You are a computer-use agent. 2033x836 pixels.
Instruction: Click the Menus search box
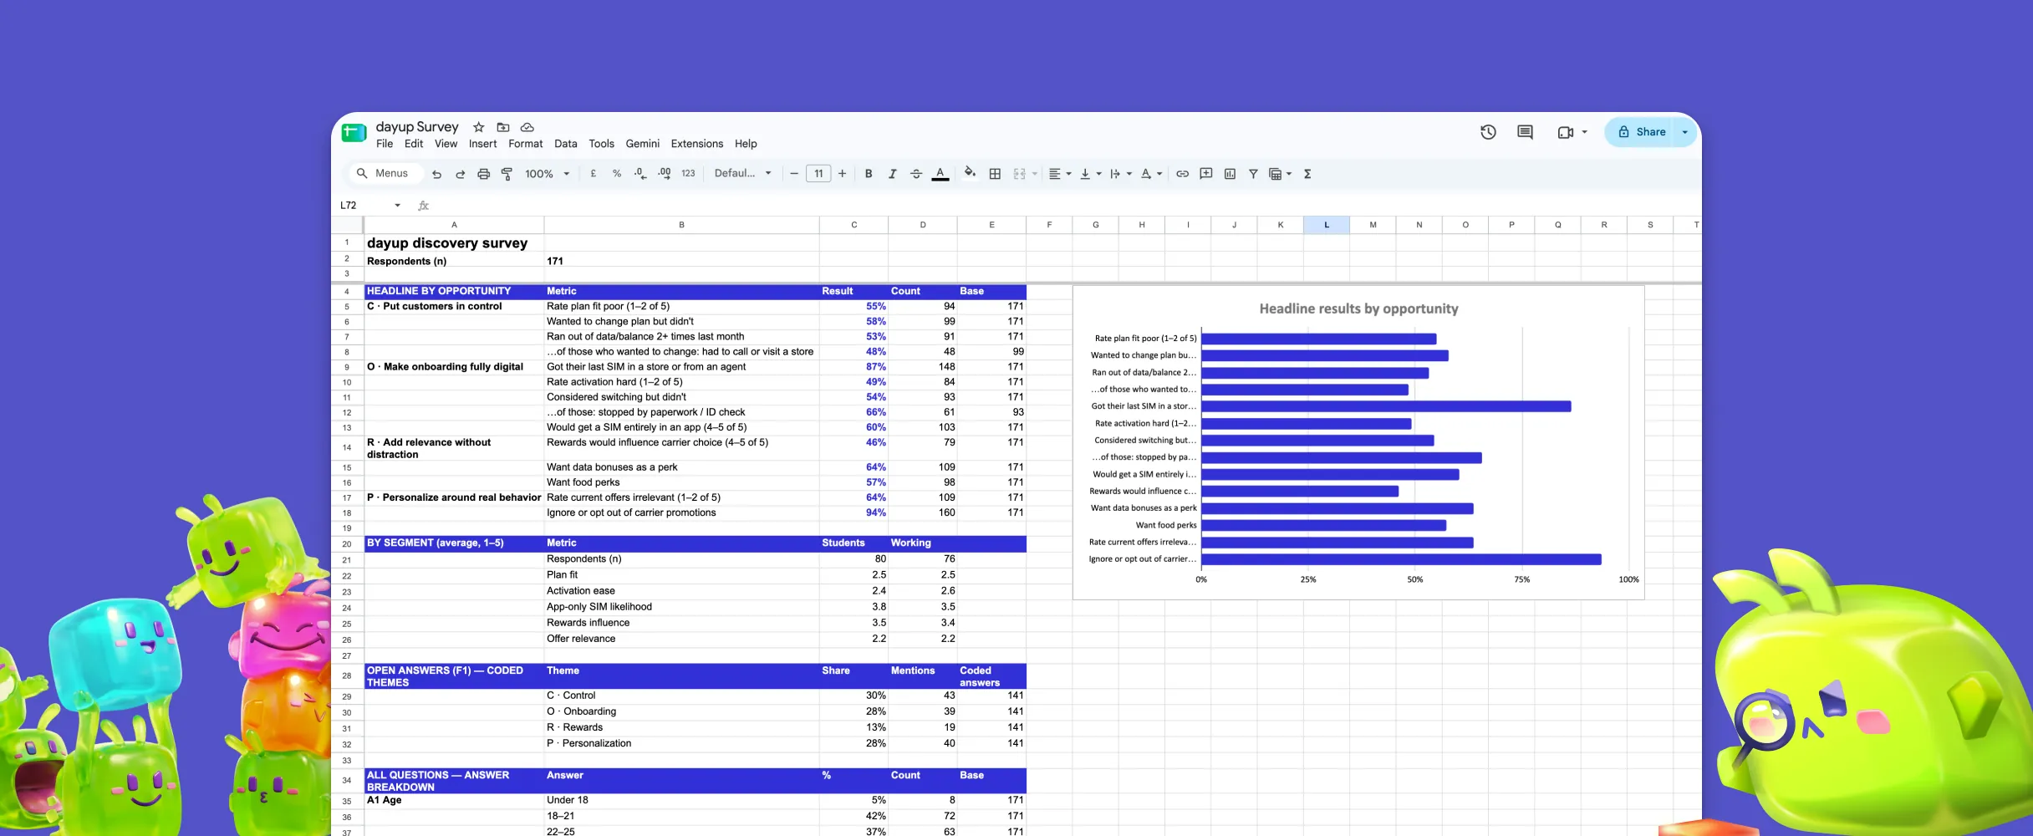[x=385, y=173]
